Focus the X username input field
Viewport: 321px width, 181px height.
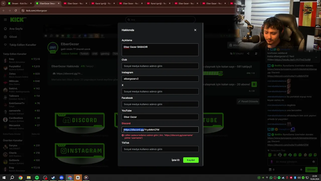[x=160, y=92]
